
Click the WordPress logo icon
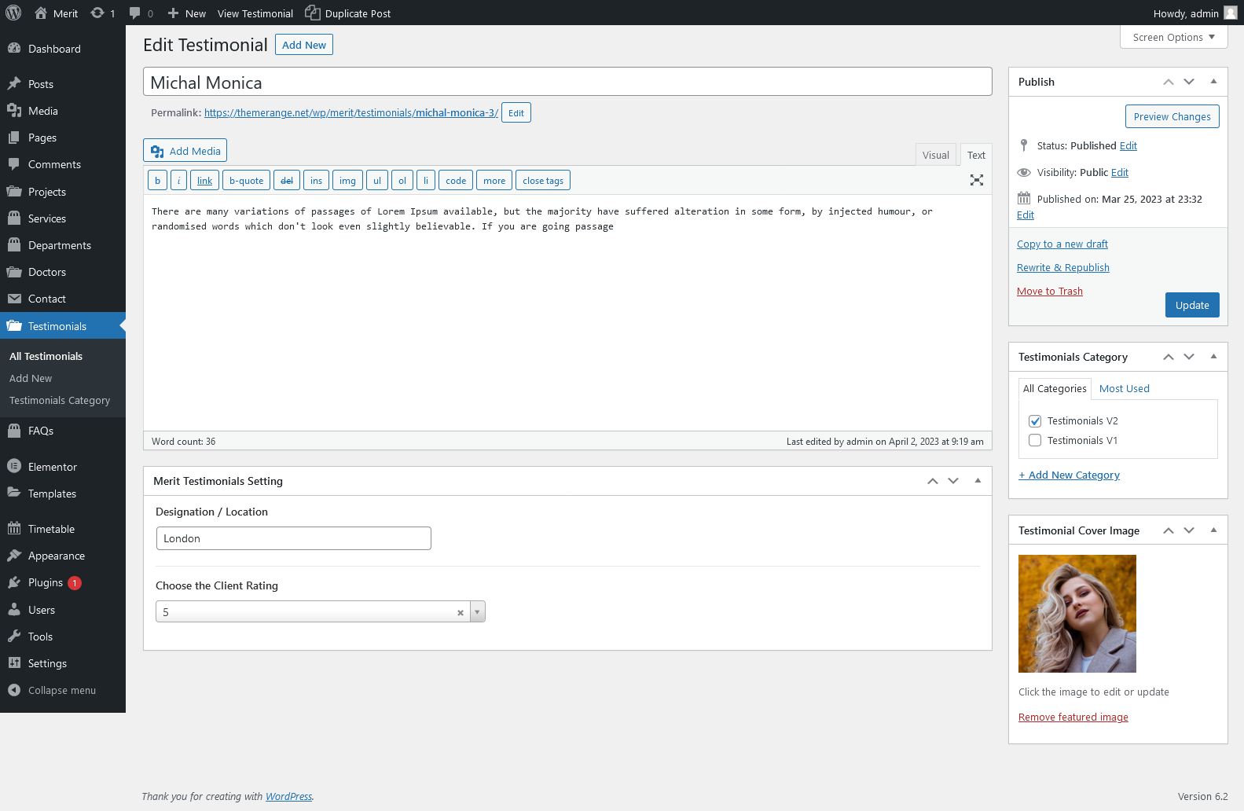(x=13, y=13)
